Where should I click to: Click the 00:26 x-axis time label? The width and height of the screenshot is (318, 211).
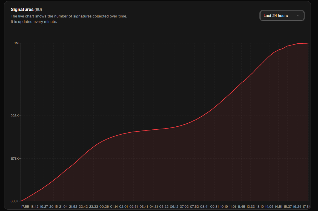[x=104, y=207]
